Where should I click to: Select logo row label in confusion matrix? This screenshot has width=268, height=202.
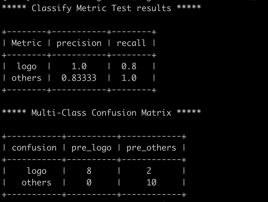pos(37,171)
